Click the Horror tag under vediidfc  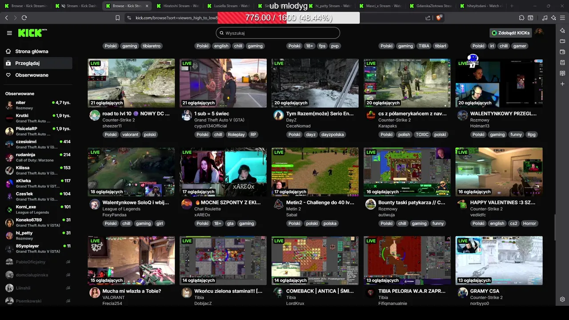click(x=529, y=224)
